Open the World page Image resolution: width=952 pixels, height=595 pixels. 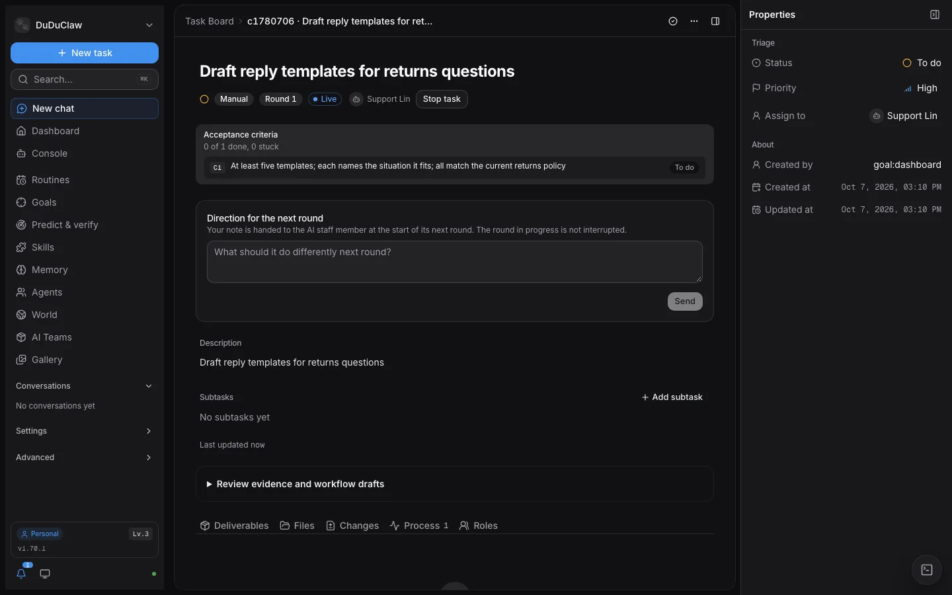[85, 315]
